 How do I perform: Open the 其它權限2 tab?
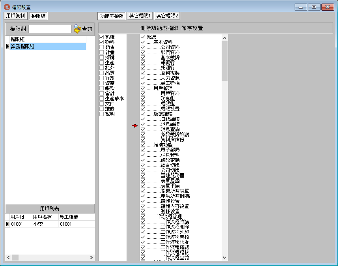click(x=167, y=16)
